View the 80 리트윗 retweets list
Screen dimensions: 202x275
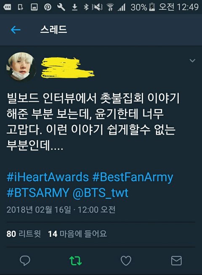coord(24,234)
